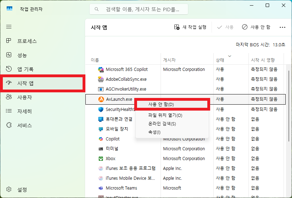Select the Microsoft Teams row name

pos(122,188)
